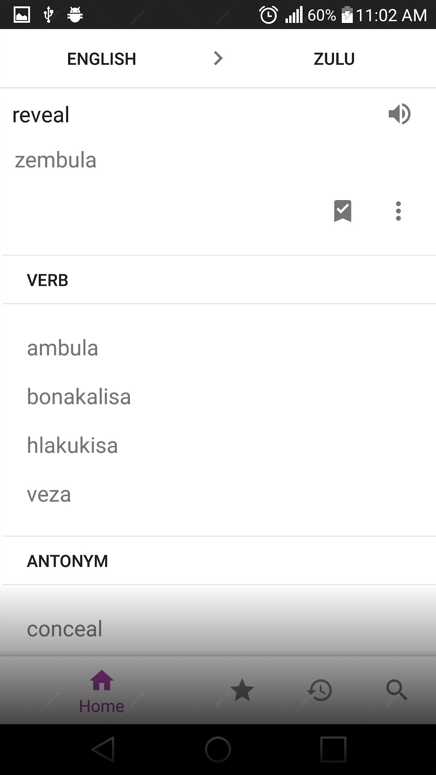Open the favorites star tab
The width and height of the screenshot is (436, 775).
coord(242,690)
